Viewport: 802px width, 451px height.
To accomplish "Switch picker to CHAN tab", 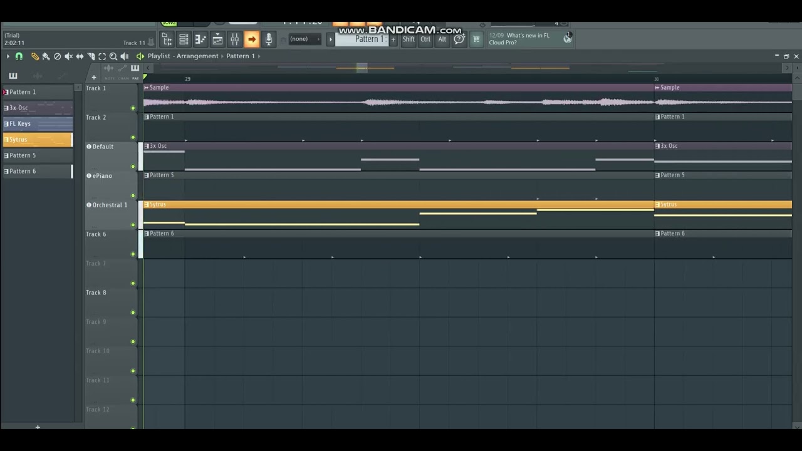I will point(123,78).
